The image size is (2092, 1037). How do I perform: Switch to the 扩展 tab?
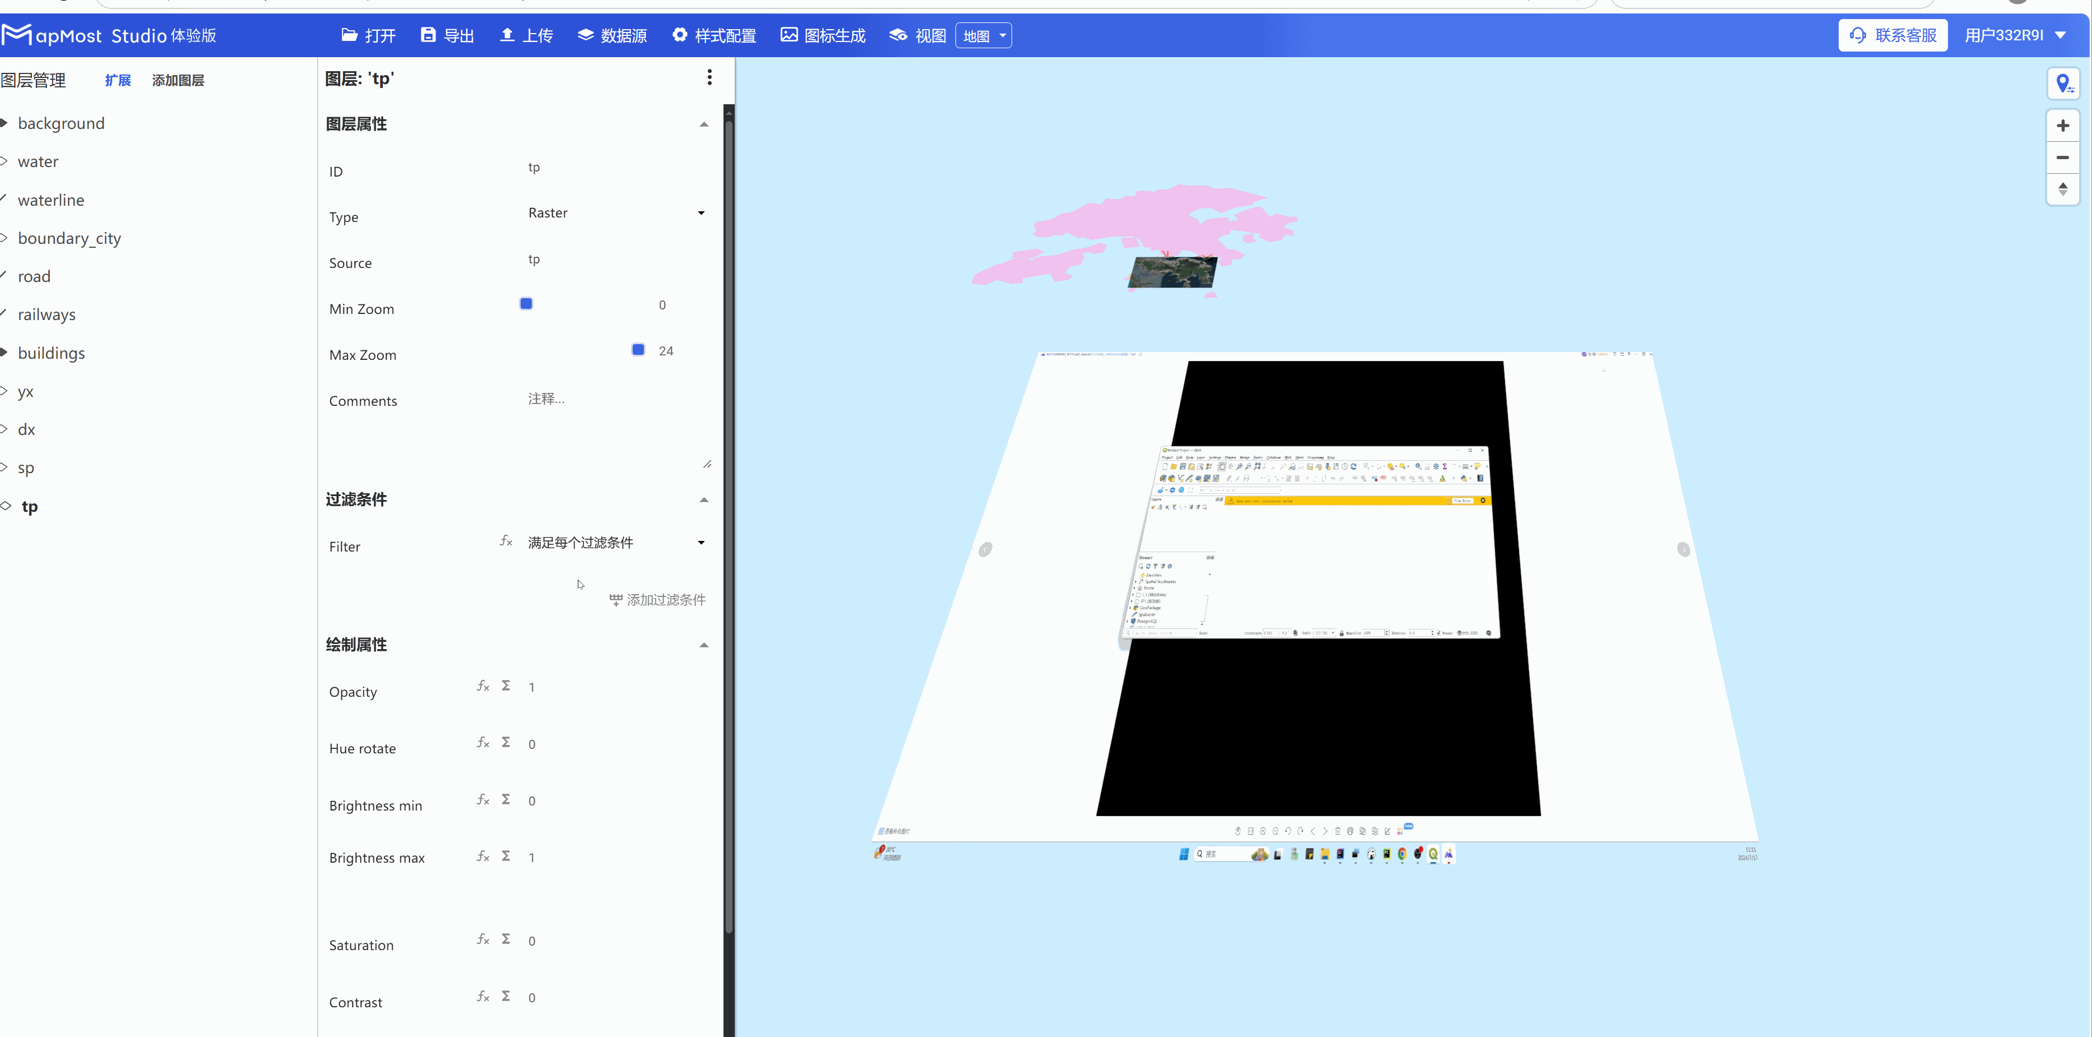pos(118,80)
